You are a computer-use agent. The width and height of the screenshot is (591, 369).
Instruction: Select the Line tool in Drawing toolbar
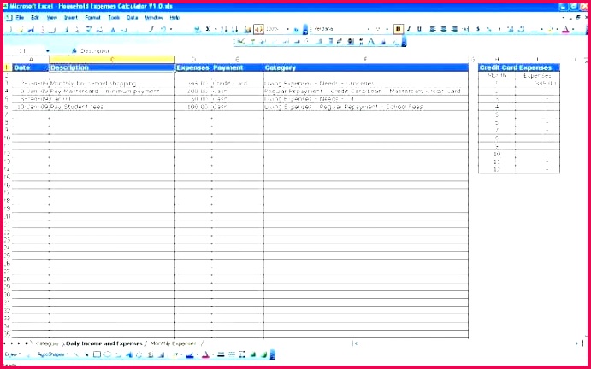(76, 354)
